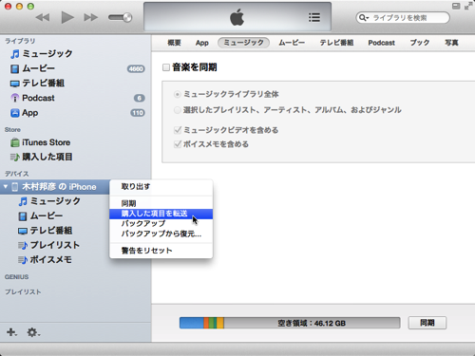The height and width of the screenshot is (356, 475).
Task: Toggle ミュージックビデオを含める checkbox
Action: tap(178, 130)
